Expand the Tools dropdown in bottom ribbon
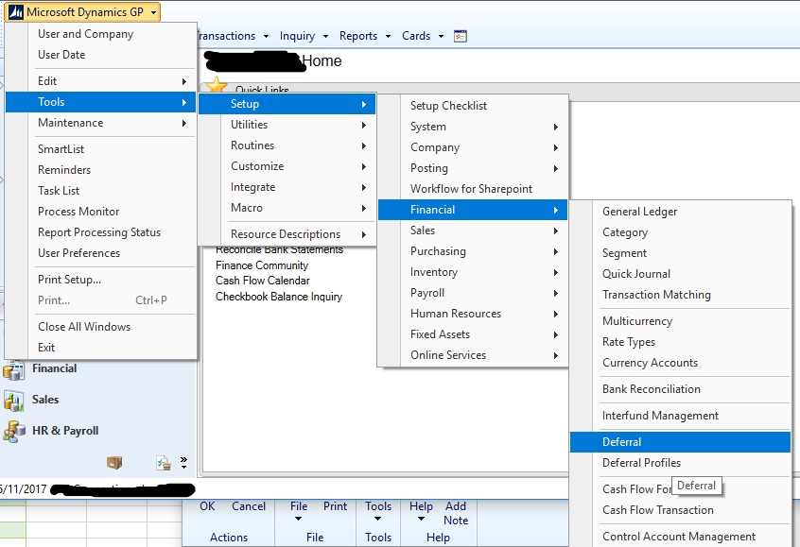800x547 pixels. [x=378, y=519]
